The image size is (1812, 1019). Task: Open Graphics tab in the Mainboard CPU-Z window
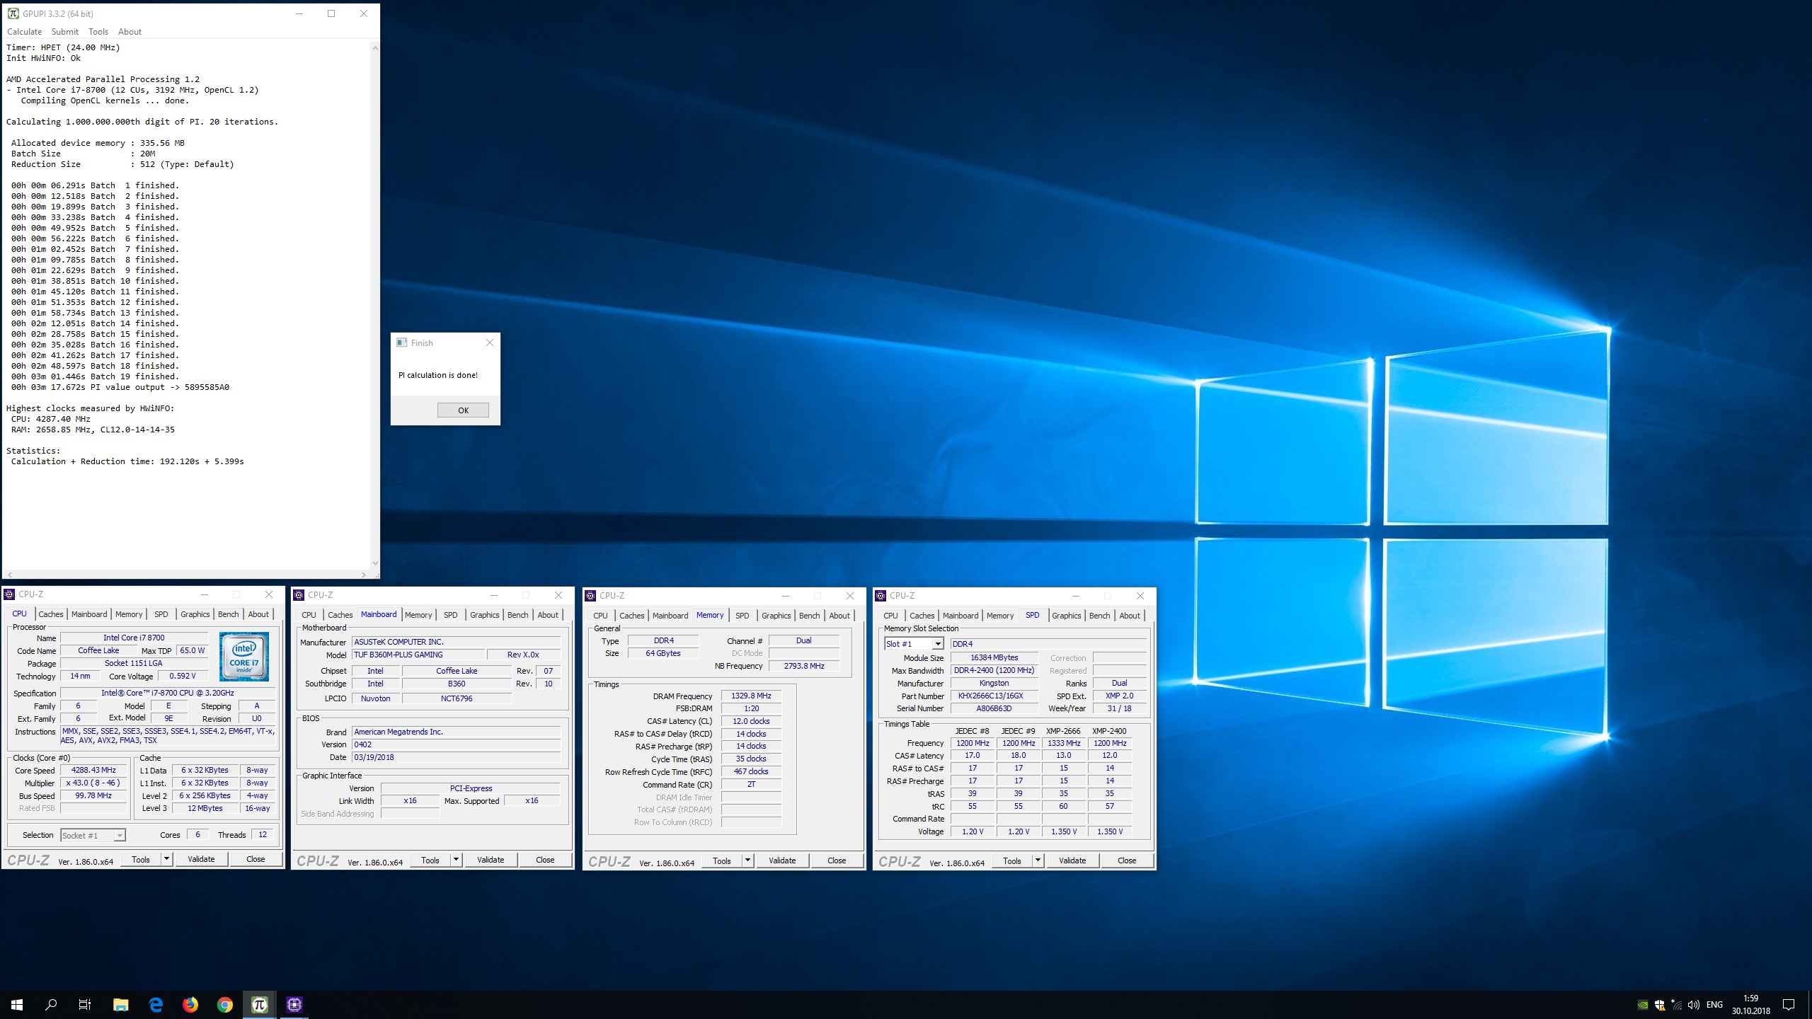(485, 615)
